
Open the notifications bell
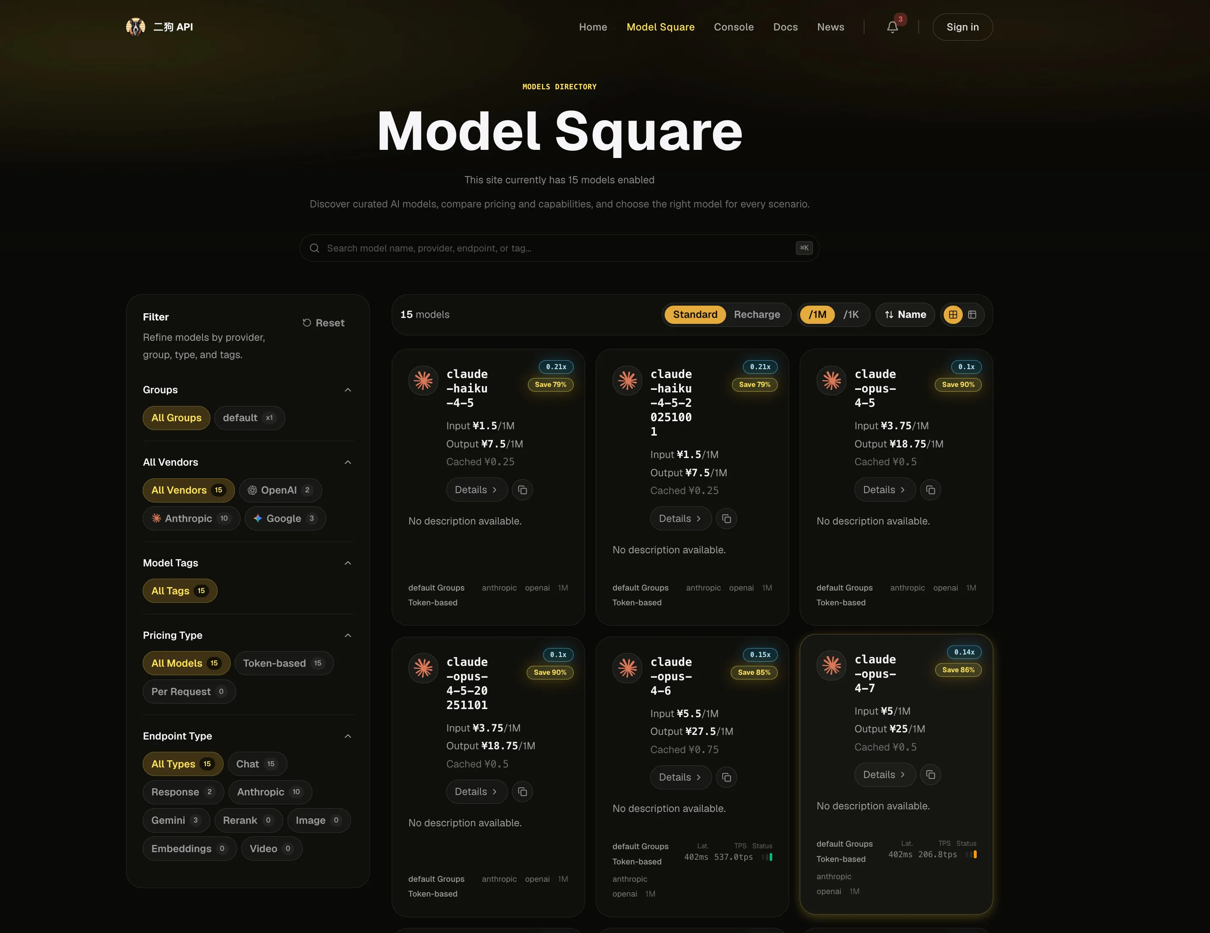(x=892, y=27)
